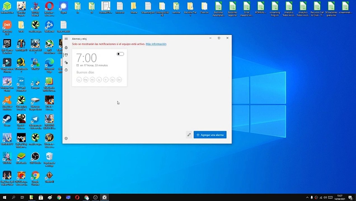Close the Alarmas y reloj window
Viewport: 356px width, 201px height.
click(x=227, y=38)
